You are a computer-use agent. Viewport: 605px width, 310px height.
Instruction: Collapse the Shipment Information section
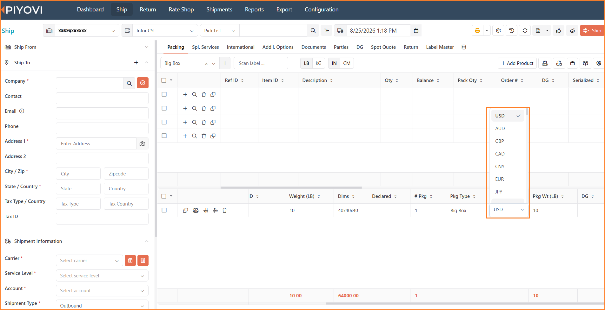(147, 241)
